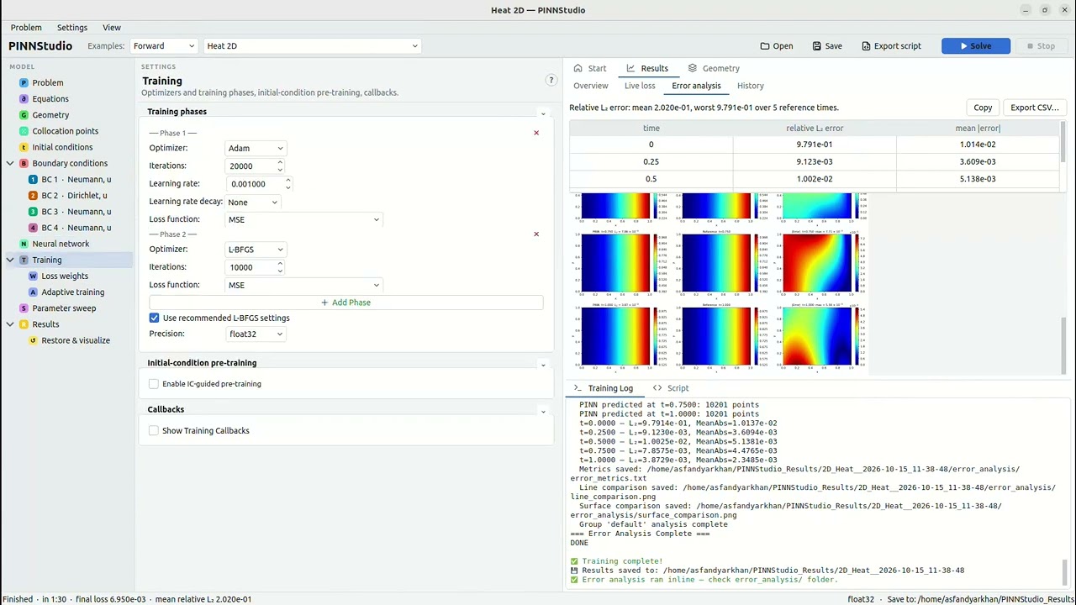Click the Export CSV button
1076x605 pixels.
tap(1035, 108)
